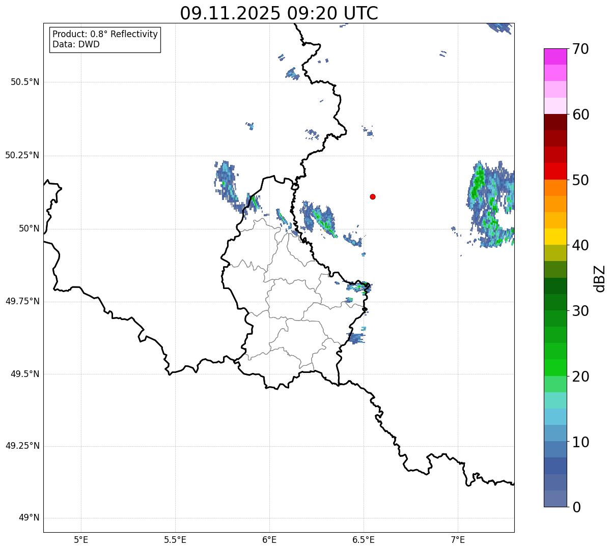
Task: Click the 60 colorbar tick label
Action: [580, 114]
